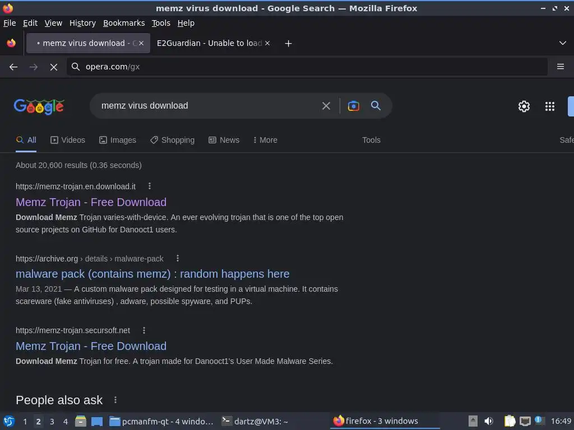This screenshot has height=430, width=574.
Task: Open the Edit menu
Action: tap(30, 23)
